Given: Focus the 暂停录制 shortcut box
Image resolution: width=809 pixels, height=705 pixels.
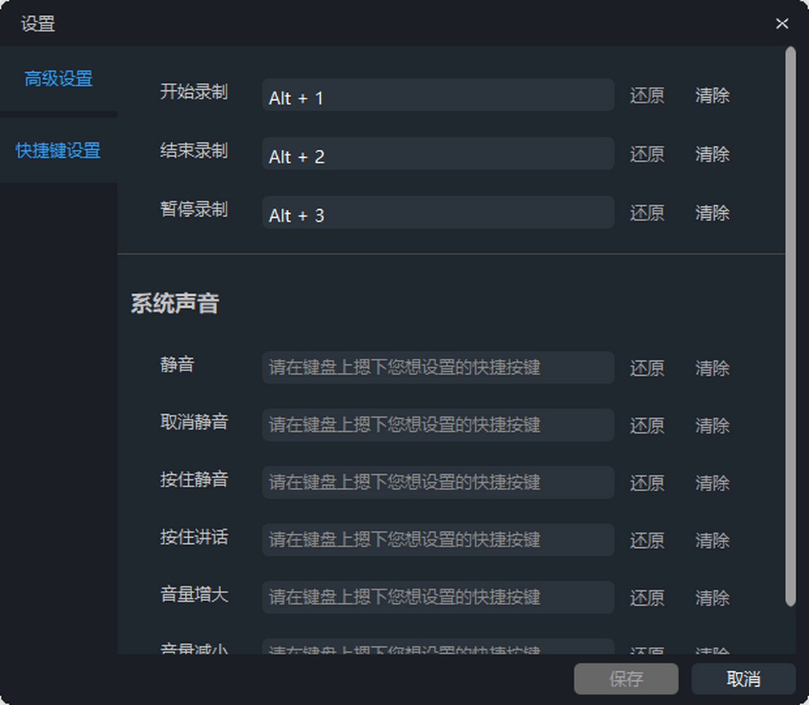Looking at the screenshot, I should point(438,213).
